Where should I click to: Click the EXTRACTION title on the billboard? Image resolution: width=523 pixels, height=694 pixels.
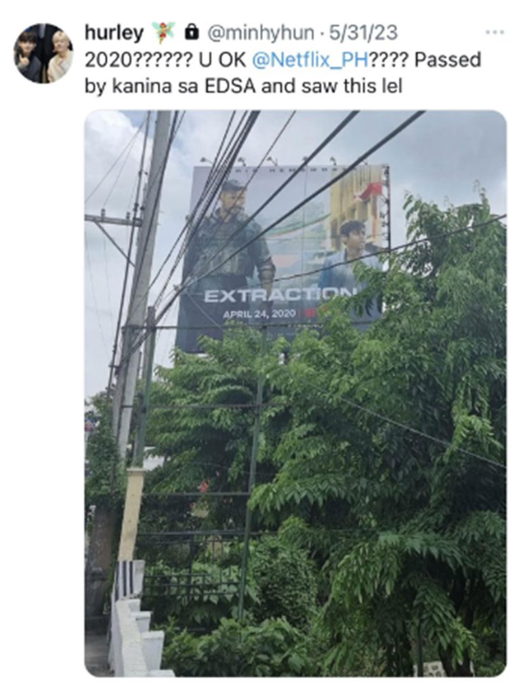click(x=280, y=295)
